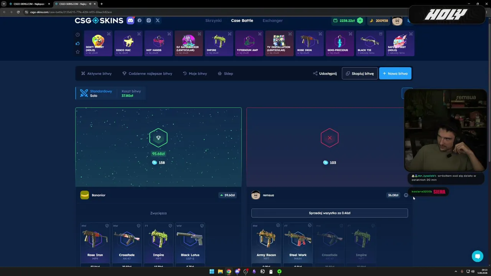Click the verification shield on Rose Iron card
Viewport: 491px width, 276px height.
pos(107,226)
